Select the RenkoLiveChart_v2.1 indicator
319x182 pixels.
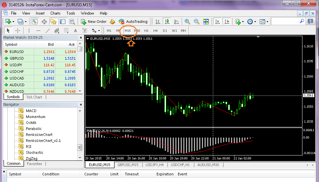43,141
